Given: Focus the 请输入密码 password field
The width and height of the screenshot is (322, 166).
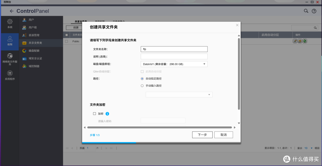Looking at the screenshot, I should [163, 121].
